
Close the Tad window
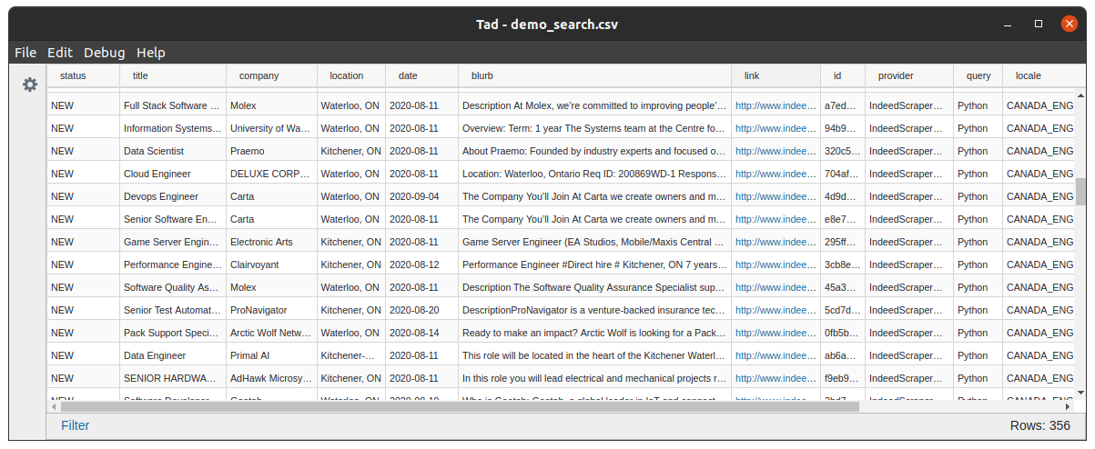[1070, 24]
